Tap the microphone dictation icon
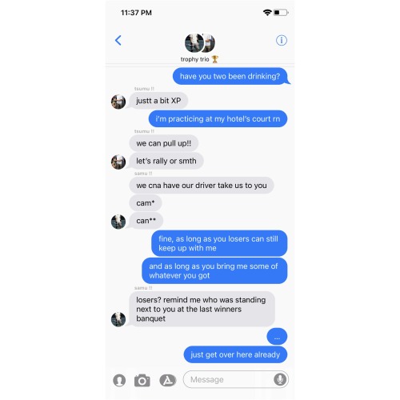The width and height of the screenshot is (400, 400). (280, 379)
